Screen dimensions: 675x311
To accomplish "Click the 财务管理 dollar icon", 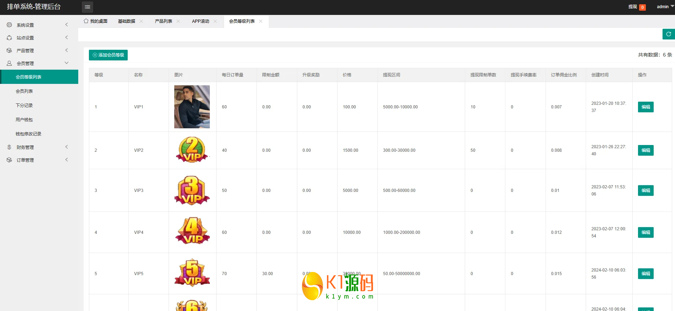I will 9,147.
